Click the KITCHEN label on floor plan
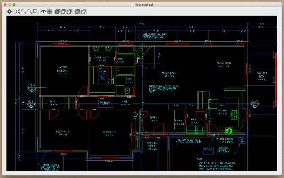The height and width of the screenshot is (178, 284). 223,110
